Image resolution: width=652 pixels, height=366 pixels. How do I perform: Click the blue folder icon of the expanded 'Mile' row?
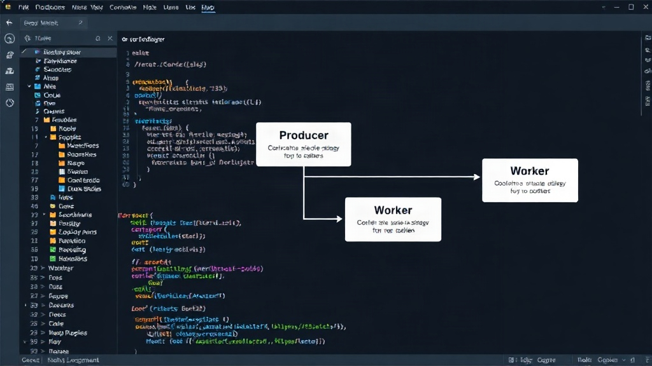(x=38, y=86)
